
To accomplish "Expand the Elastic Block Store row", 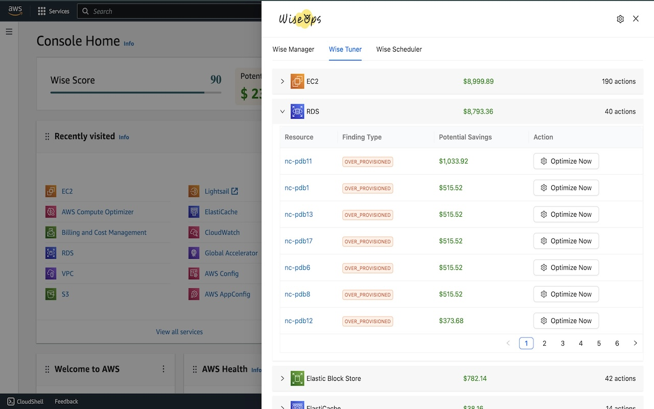I will coord(283,378).
